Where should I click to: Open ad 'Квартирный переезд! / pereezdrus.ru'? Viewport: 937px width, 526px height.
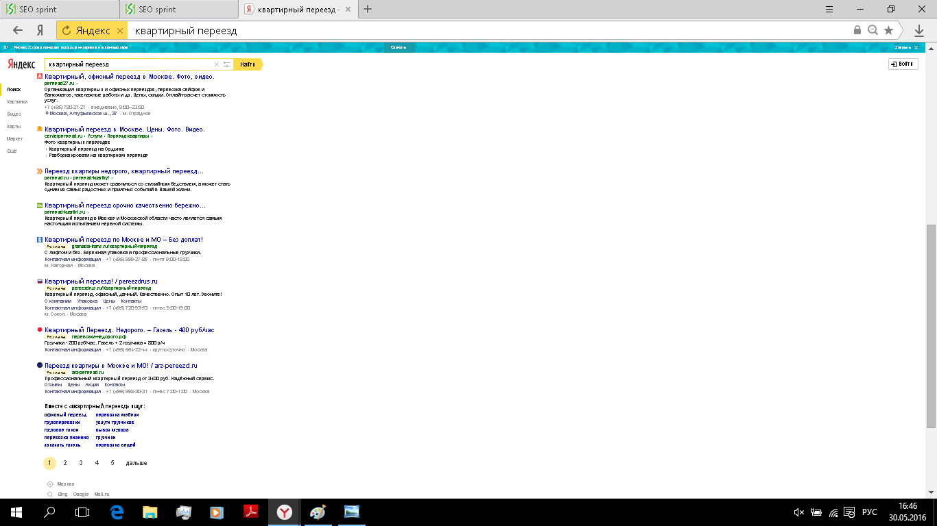(102, 281)
